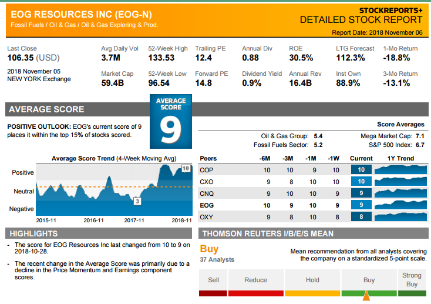
Task: Click OXY's current score box 8
Action: tap(361, 217)
